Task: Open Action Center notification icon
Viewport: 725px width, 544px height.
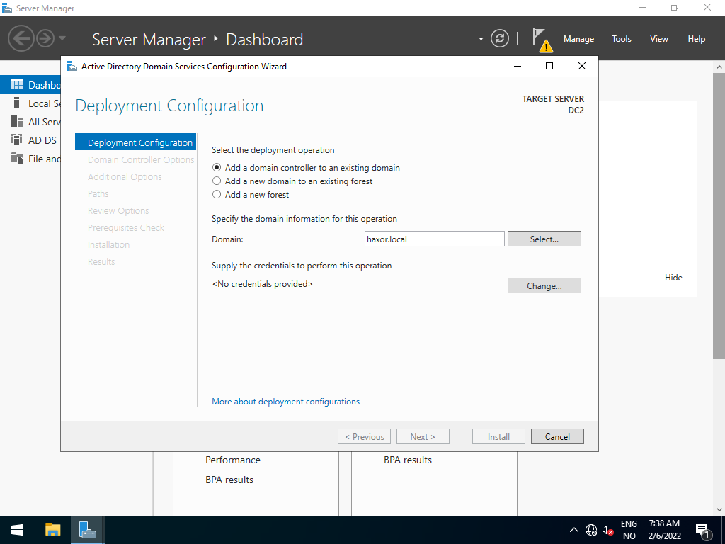Action: 703,531
